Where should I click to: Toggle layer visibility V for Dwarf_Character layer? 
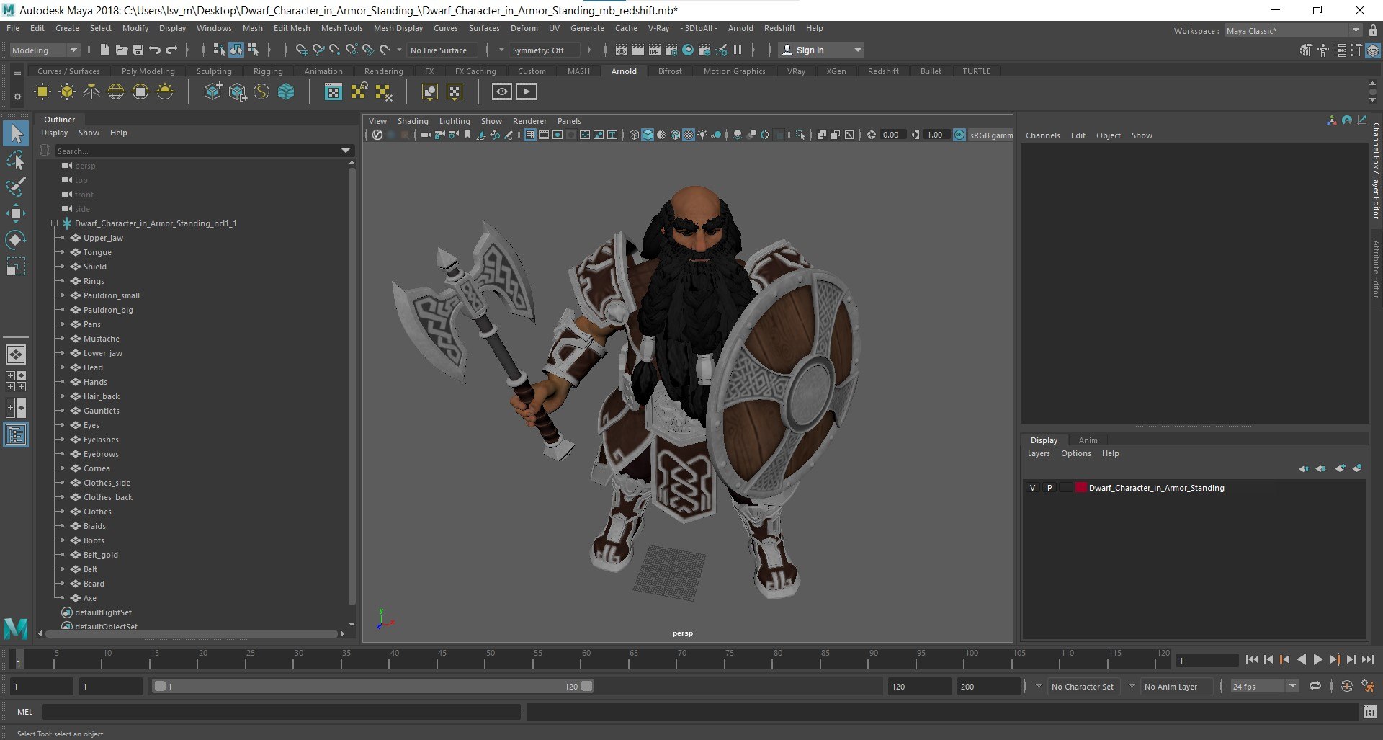tap(1032, 488)
